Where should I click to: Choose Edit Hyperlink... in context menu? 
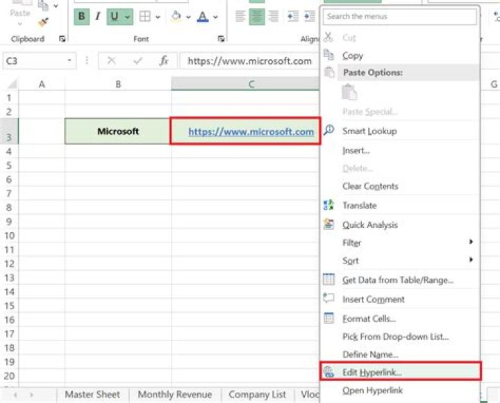tap(401, 372)
